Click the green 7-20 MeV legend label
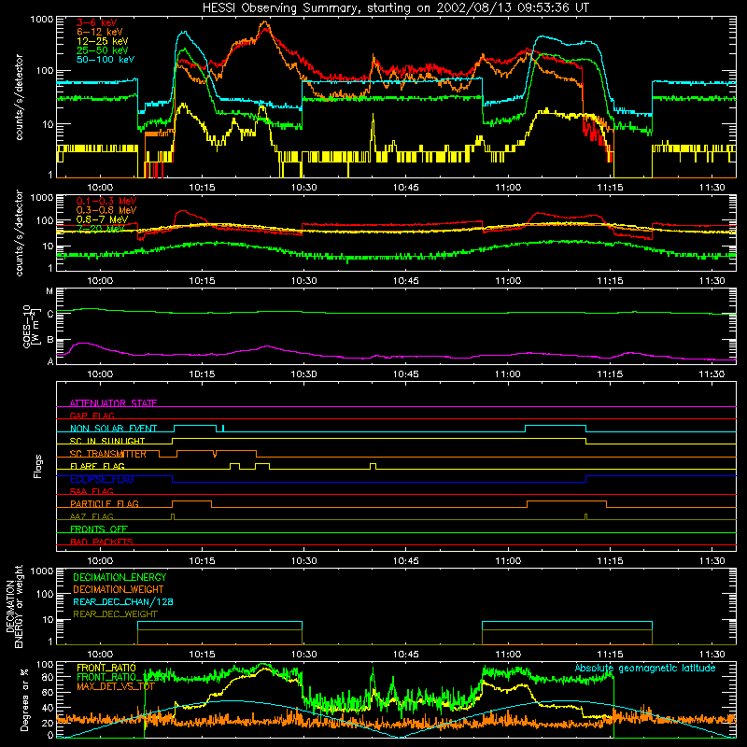747x747 pixels. tap(100, 229)
